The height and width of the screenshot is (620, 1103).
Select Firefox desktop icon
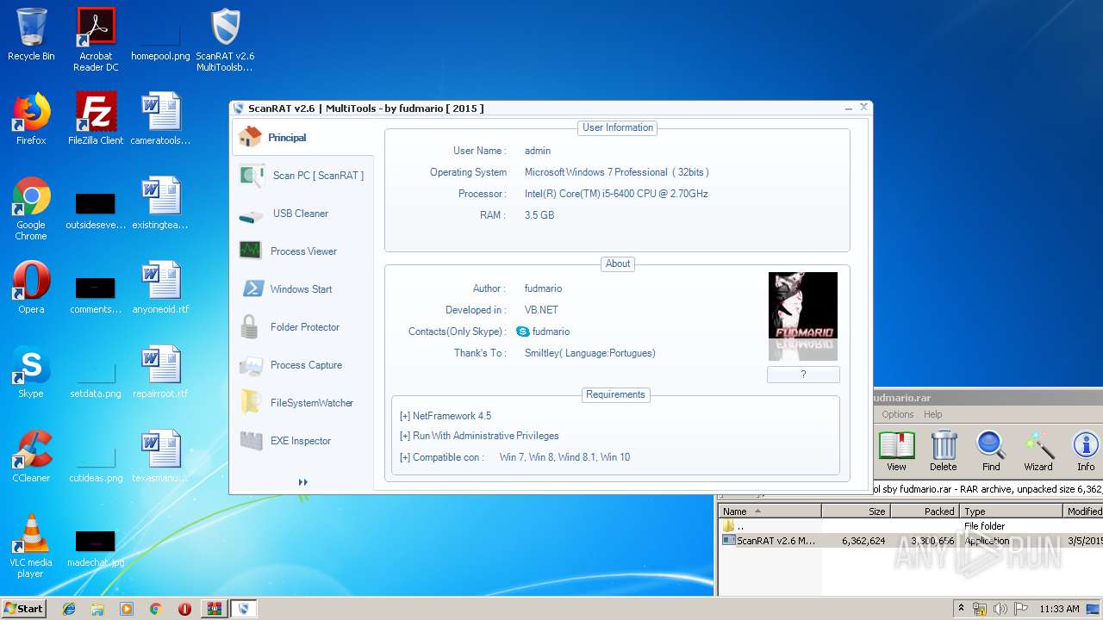tap(31, 119)
